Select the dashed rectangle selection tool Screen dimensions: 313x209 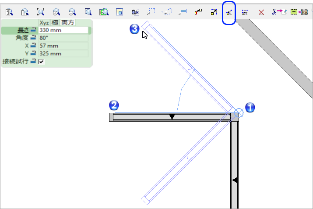tap(151, 11)
